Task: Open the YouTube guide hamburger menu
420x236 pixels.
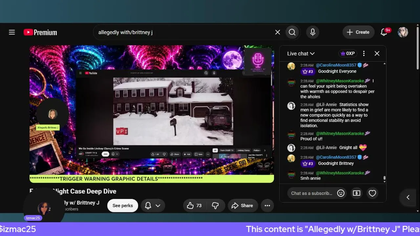Action: tap(12, 32)
